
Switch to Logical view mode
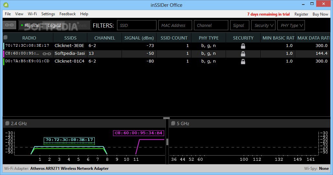coord(54,25)
